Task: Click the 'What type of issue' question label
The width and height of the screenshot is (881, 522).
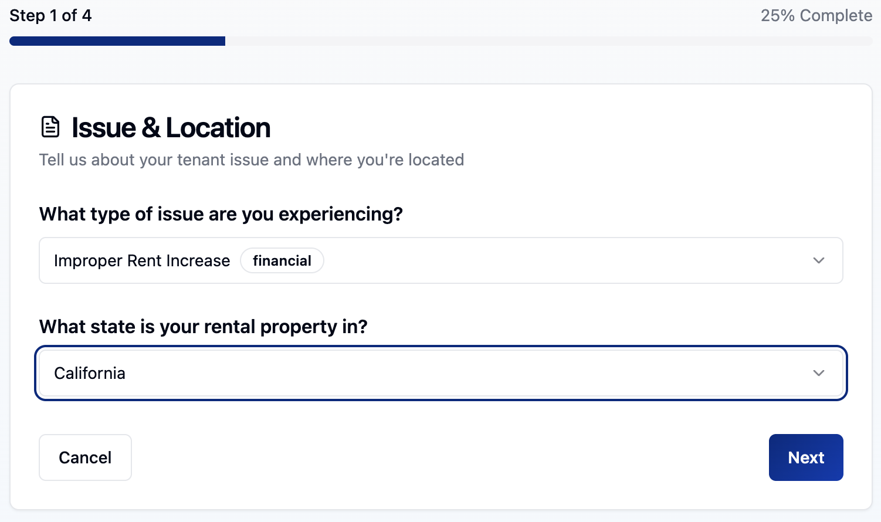Action: coord(221,214)
